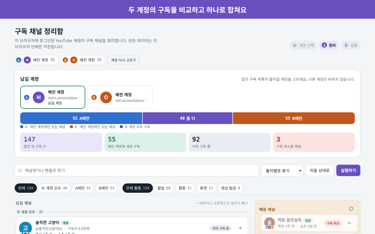Click the orange 55 B에만 bar segment
The height and width of the screenshot is (234, 375).
coord(294,118)
